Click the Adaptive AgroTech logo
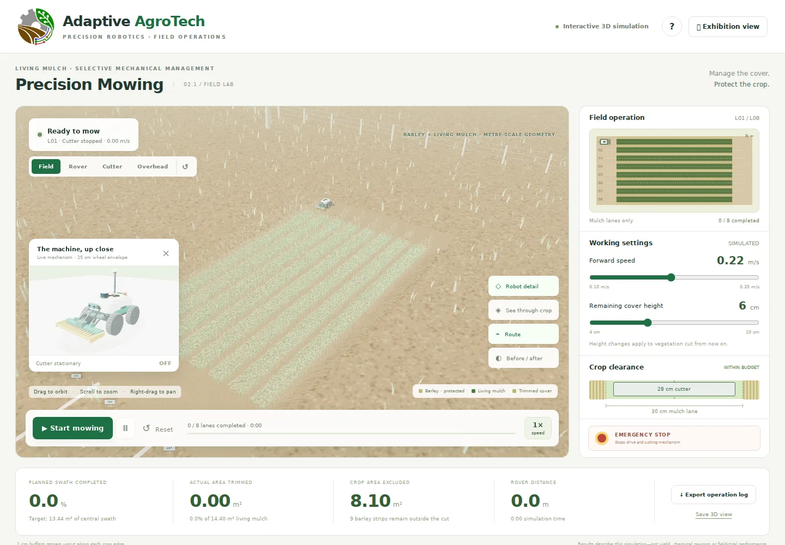Image resolution: width=785 pixels, height=545 pixels. 36,26
